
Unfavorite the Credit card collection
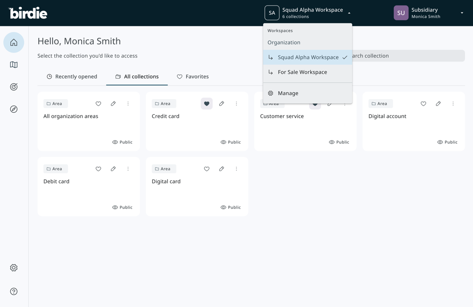click(x=206, y=104)
